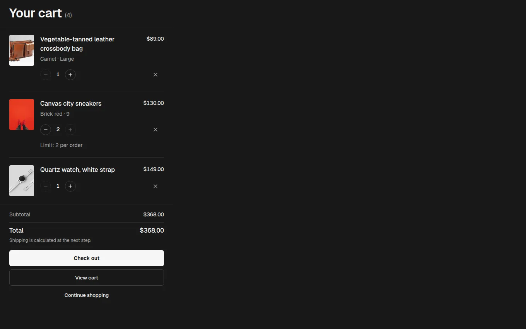Click the Check out button
The height and width of the screenshot is (329, 526).
pyautogui.click(x=87, y=258)
